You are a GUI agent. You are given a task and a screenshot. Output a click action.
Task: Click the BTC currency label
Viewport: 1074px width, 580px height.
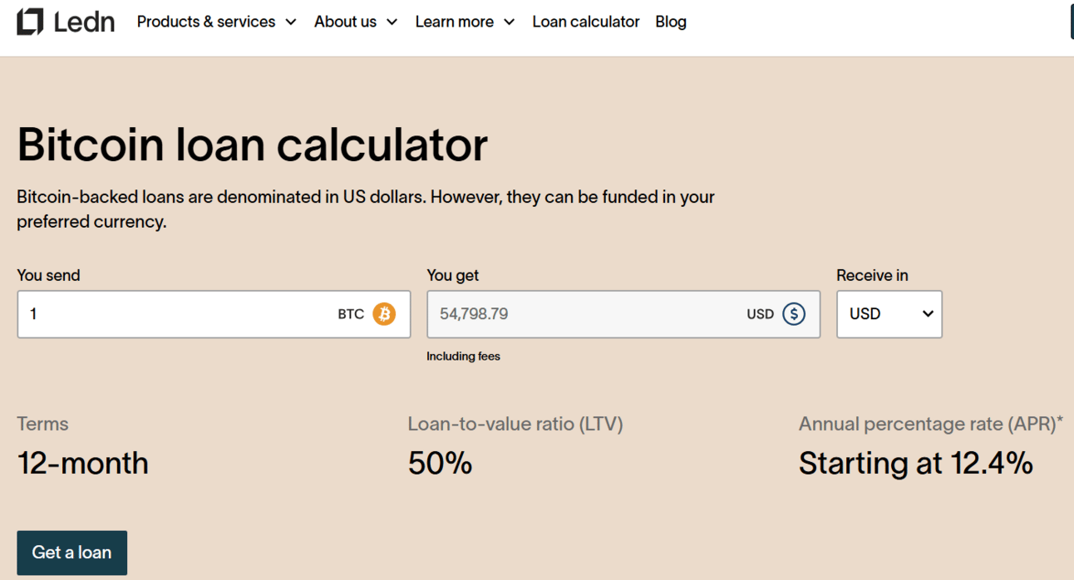pos(351,314)
